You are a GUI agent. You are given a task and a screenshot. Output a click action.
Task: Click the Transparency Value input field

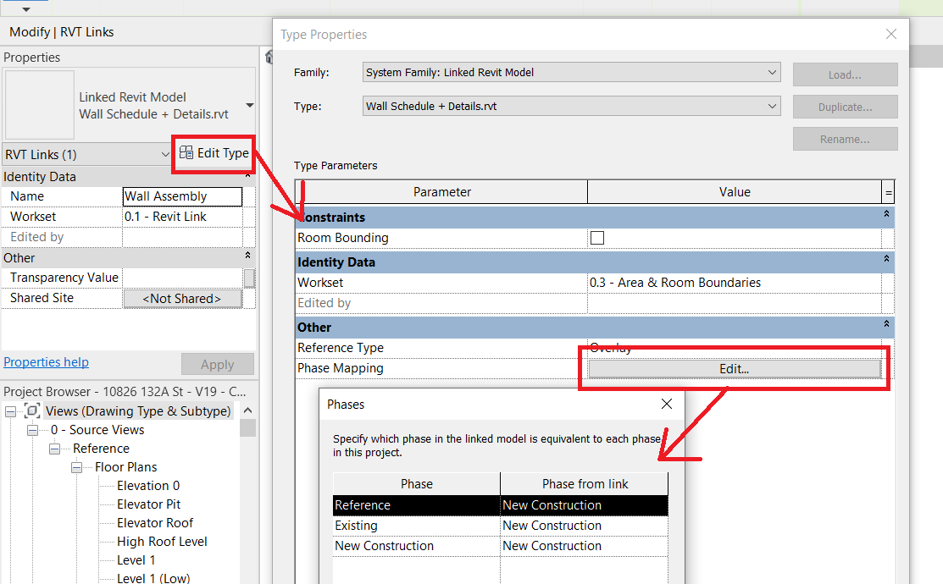(x=182, y=278)
